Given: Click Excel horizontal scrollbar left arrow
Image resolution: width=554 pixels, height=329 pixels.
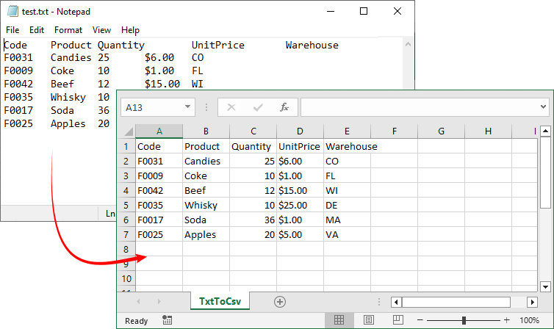Looking at the screenshot, I should click(x=396, y=302).
